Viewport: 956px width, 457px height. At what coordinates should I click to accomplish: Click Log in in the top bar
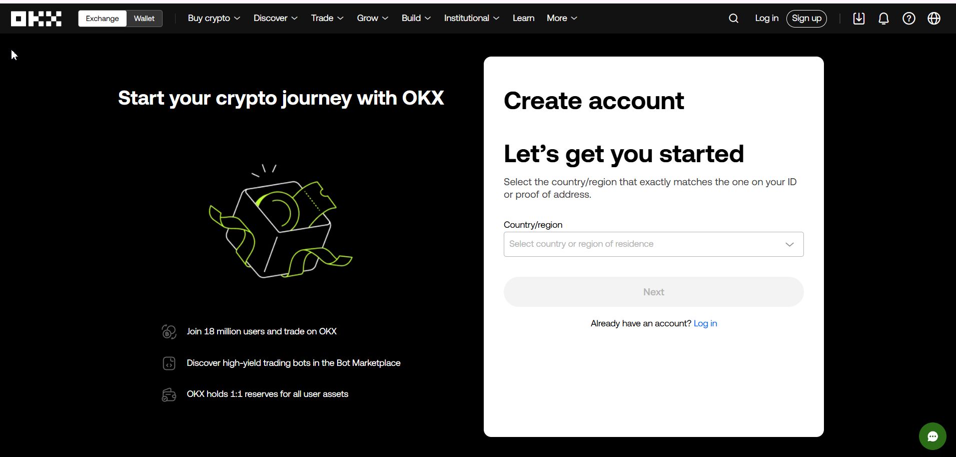(766, 18)
